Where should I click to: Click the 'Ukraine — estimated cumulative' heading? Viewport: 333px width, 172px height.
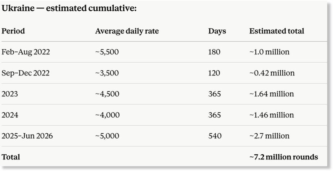pos(69,8)
